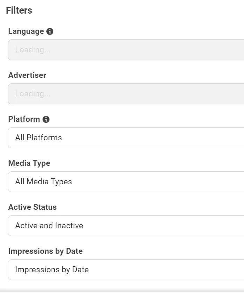Click the "All Platforms" selected value text
The height and width of the screenshot is (303, 244).
[x=38, y=138]
